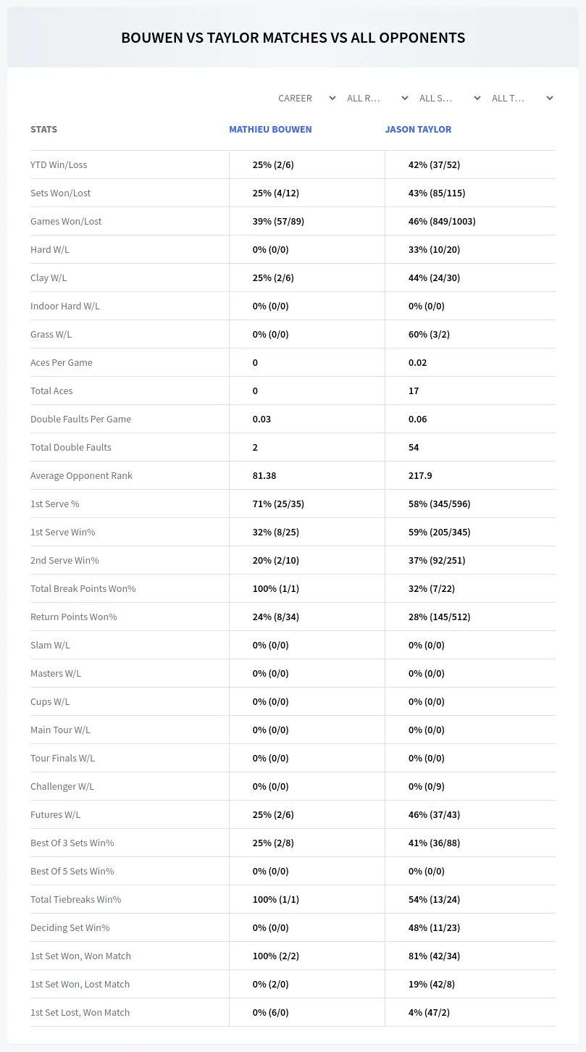The image size is (586, 1052).
Task: Click Taylor's Games Won/Lost value 46% (849/1003)
Action: pos(442,221)
